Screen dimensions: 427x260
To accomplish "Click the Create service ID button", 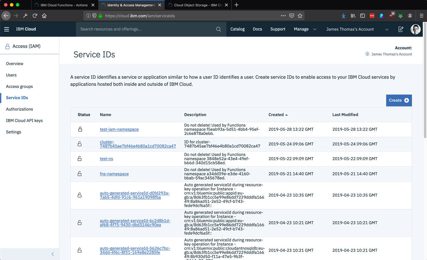I will pyautogui.click(x=399, y=100).
